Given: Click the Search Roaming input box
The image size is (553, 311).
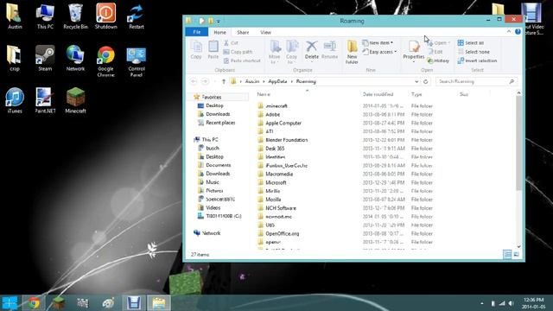Looking at the screenshot, I should click(476, 81).
